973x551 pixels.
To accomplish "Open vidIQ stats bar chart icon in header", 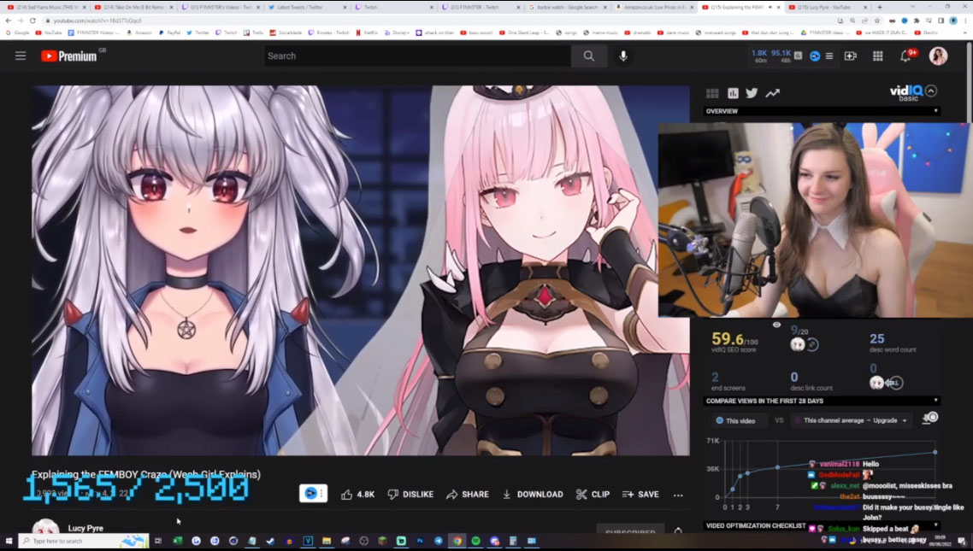I will tap(798, 56).
